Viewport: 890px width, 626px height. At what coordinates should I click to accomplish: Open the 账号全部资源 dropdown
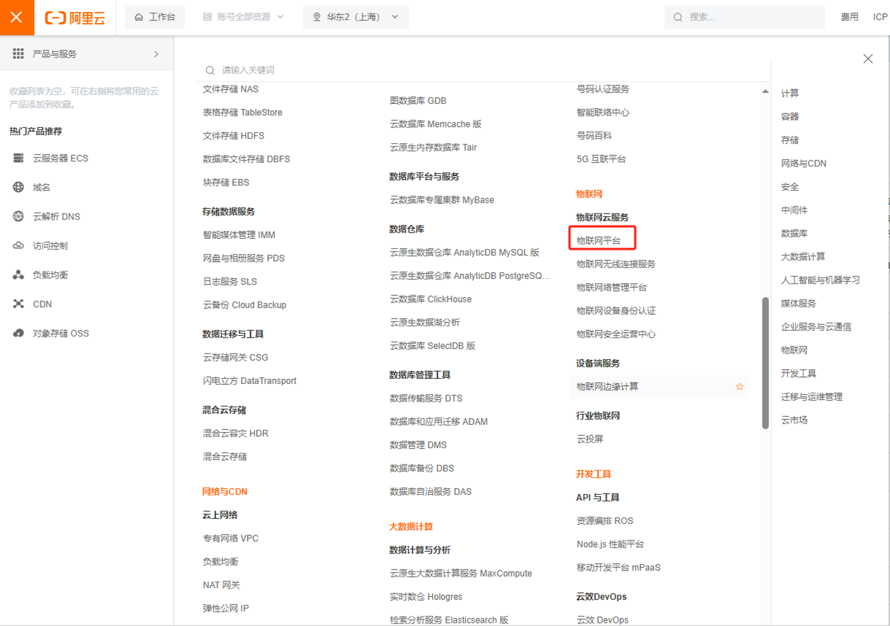coord(243,17)
